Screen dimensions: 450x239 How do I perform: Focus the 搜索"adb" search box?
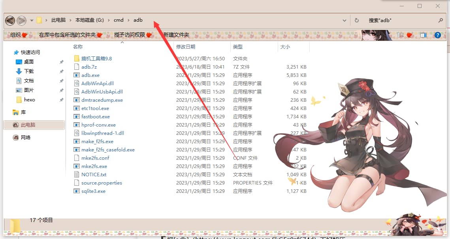[x=401, y=21]
